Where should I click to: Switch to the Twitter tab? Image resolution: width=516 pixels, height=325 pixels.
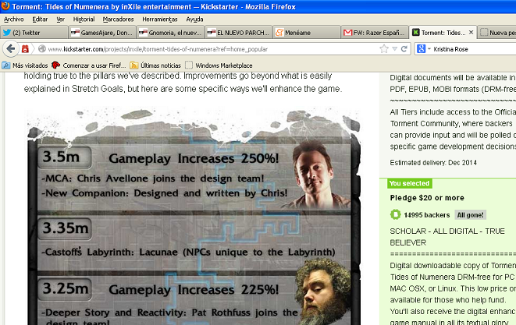click(x=34, y=32)
